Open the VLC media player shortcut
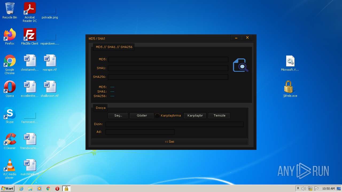The width and height of the screenshot is (342, 192). (10, 169)
